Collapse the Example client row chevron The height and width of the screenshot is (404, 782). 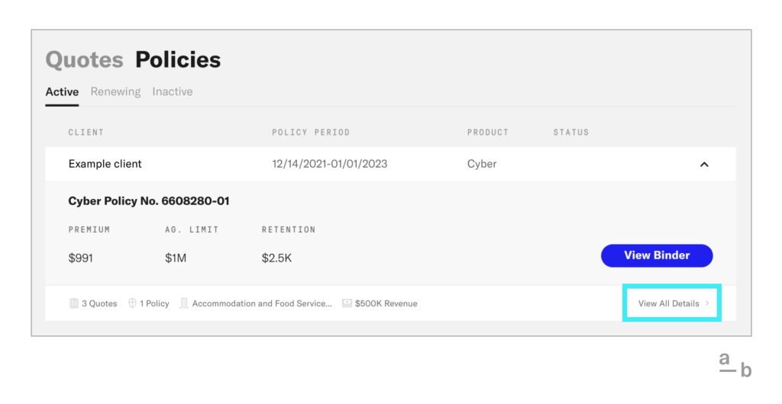[704, 164]
